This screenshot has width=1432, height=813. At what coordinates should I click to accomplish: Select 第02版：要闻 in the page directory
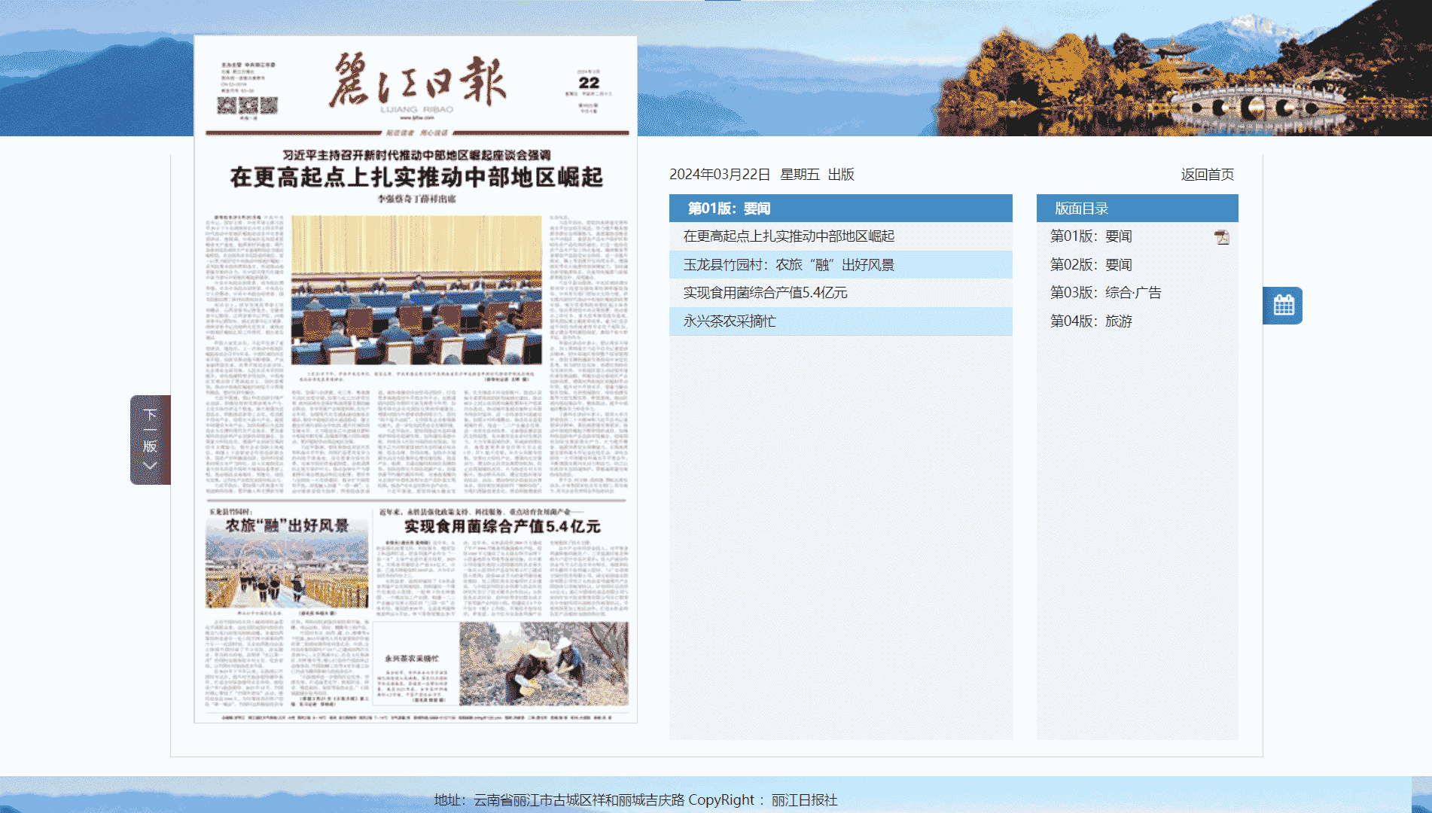[x=1091, y=264]
